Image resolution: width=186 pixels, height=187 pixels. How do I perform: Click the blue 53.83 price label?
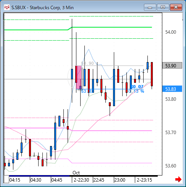172,89
